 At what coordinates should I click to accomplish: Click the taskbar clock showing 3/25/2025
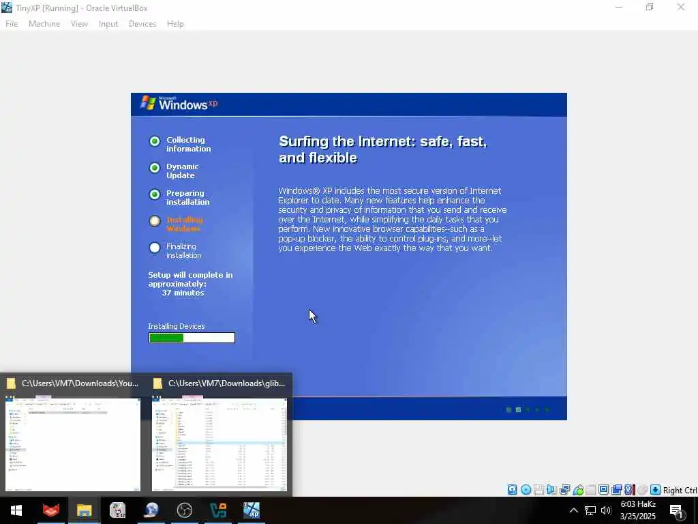pos(638,510)
